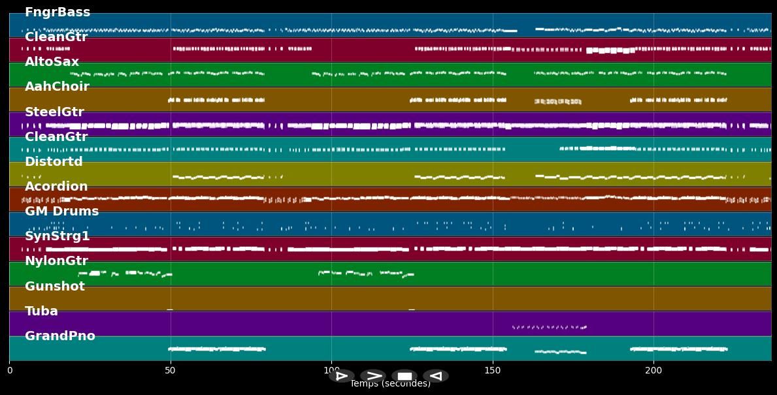Select the AahChoir track label
The width and height of the screenshot is (777, 395).
pos(57,87)
